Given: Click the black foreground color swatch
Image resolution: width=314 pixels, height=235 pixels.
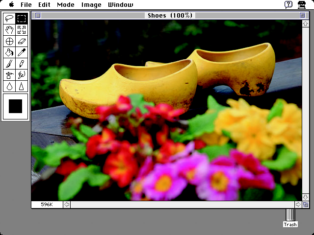Looking at the screenshot, I should click(15, 106).
